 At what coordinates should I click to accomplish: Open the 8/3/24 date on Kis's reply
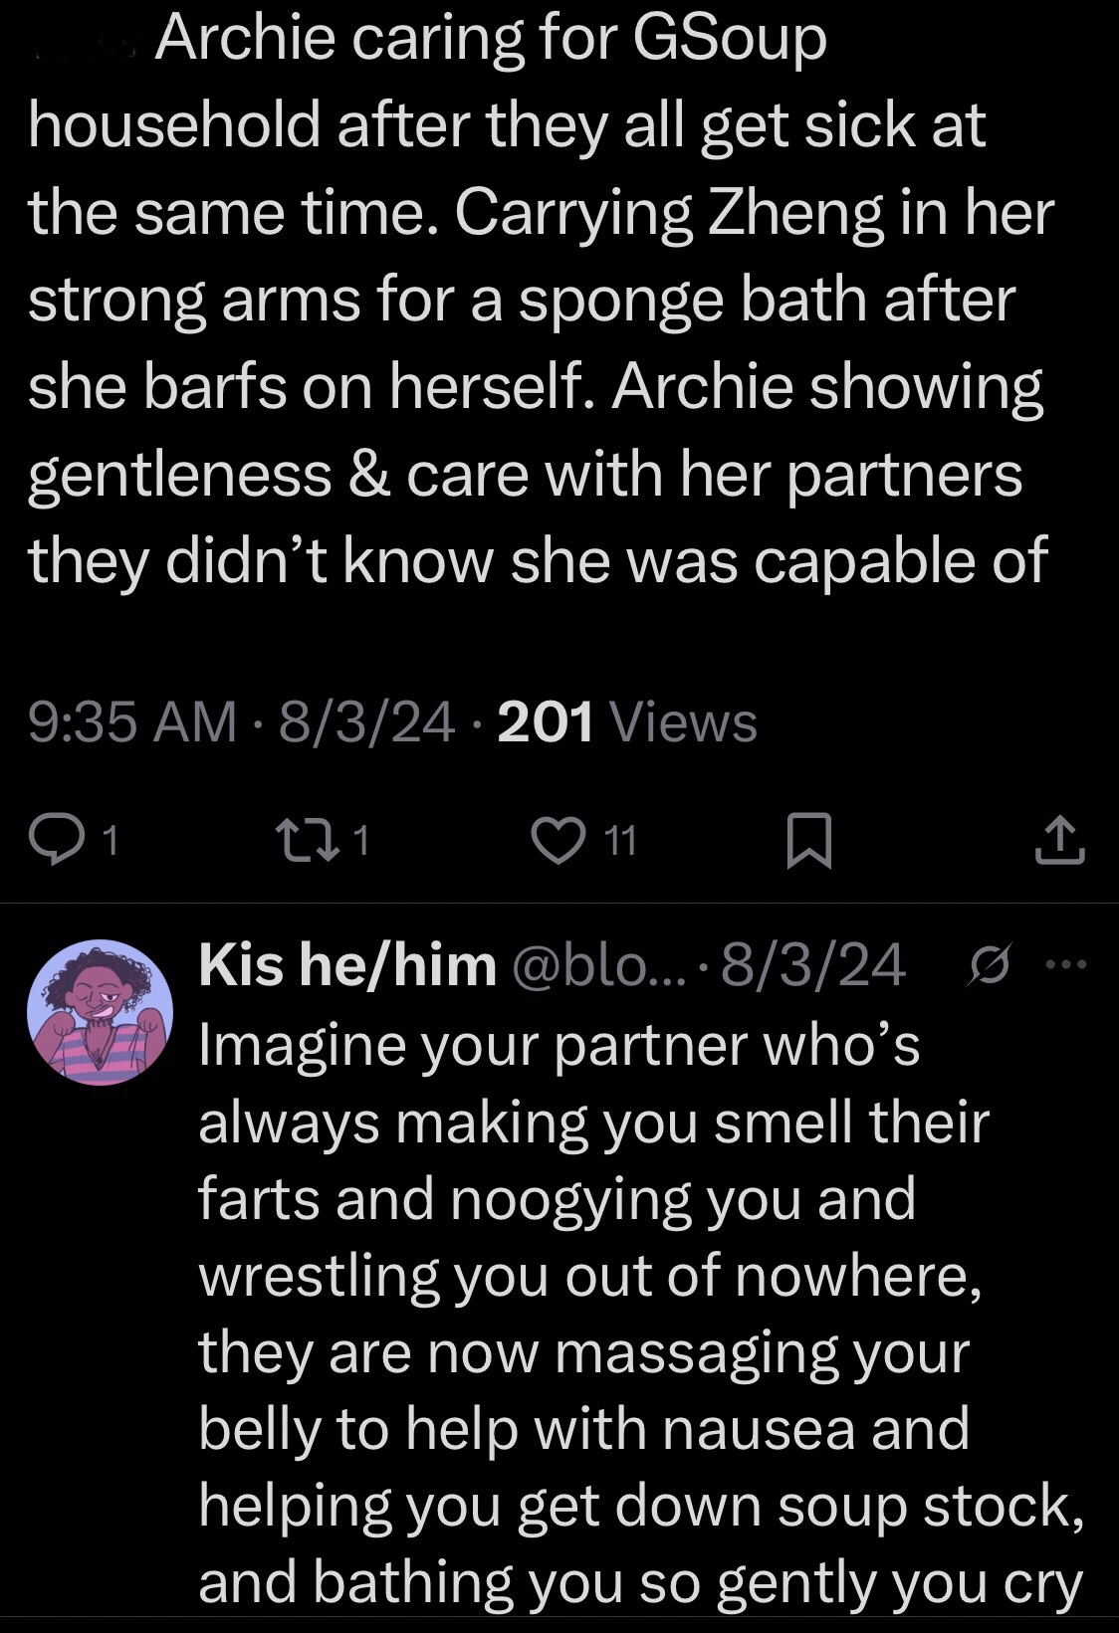pos(812,965)
